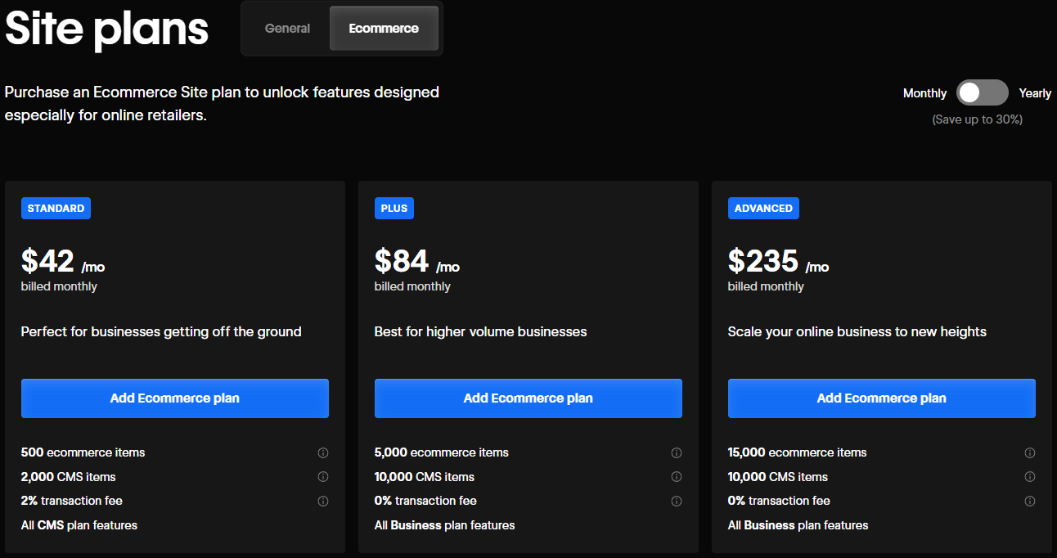Click the "Site plans" heading
The width and height of the screenshot is (1057, 558).
point(107,29)
